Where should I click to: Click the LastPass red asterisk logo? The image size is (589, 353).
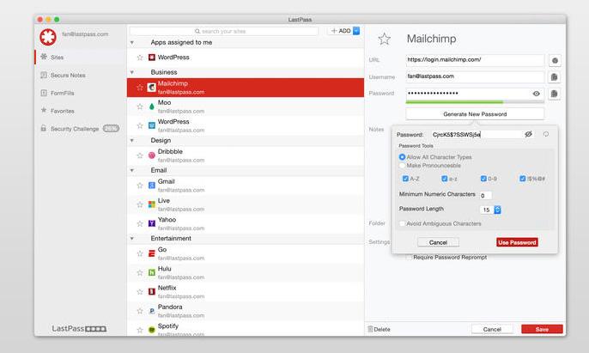(x=48, y=37)
